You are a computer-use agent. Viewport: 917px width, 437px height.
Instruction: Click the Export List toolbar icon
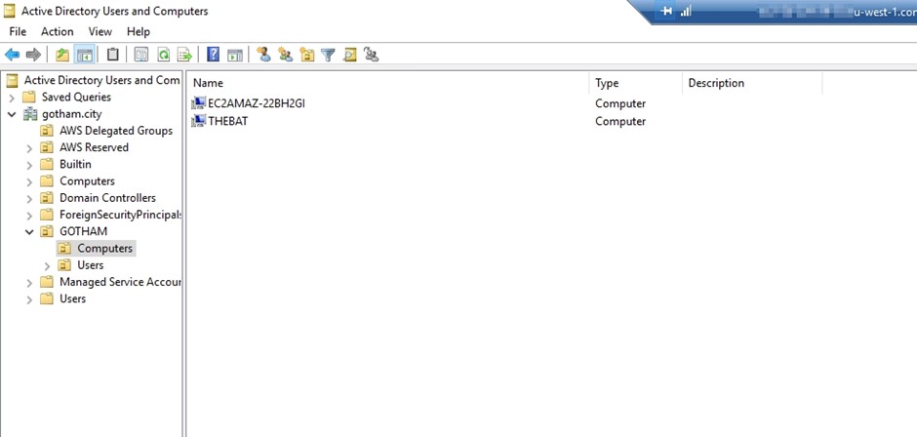pos(184,55)
